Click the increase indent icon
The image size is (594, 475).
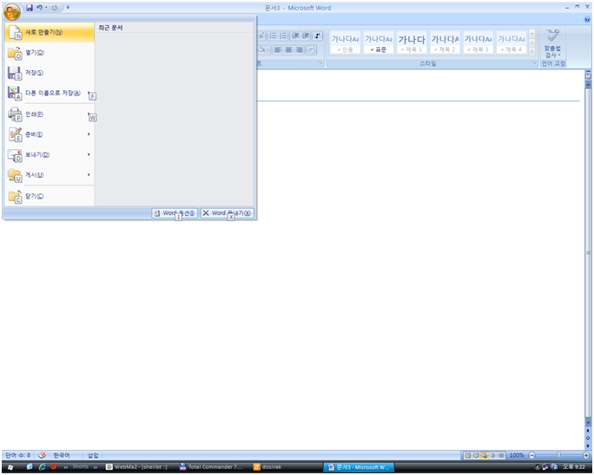tap(306, 36)
